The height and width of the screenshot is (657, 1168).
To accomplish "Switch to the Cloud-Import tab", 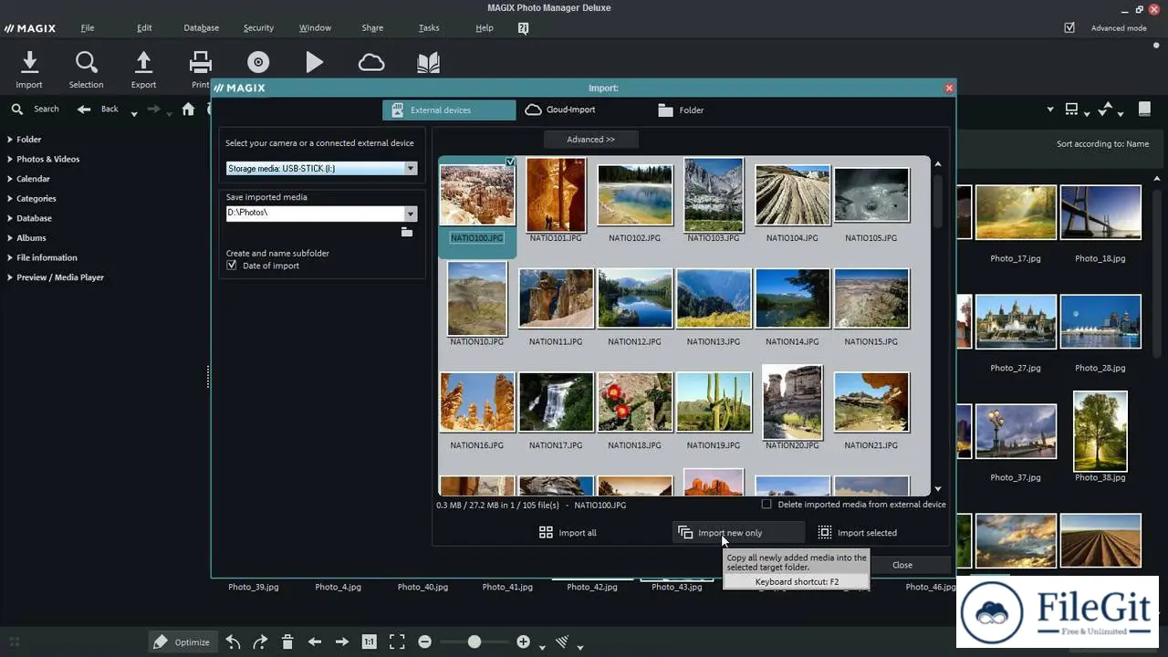I will 560,109.
